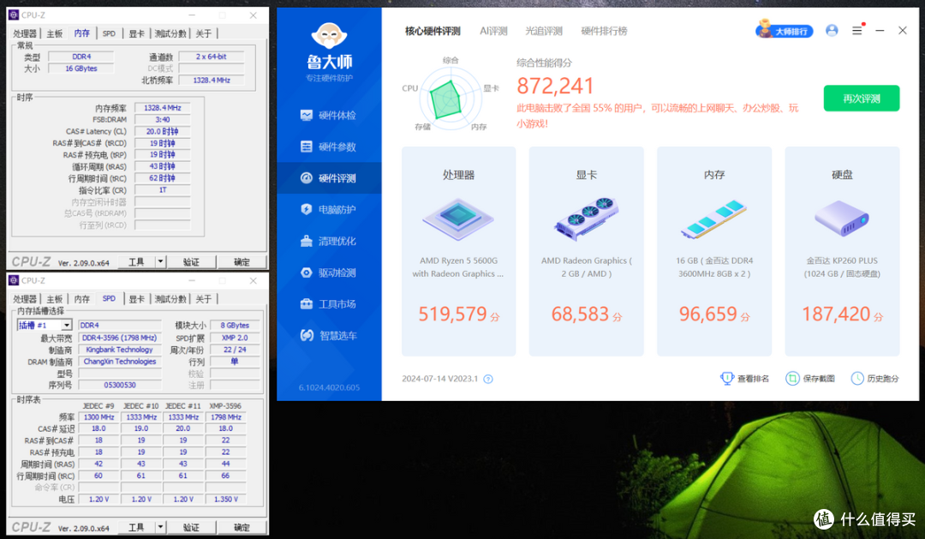Click the 查看排名 trophy icon
Viewport: 925px width, 539px height.
(x=727, y=378)
